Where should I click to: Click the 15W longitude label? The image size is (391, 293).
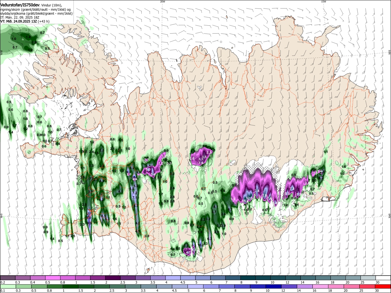coord(323,2)
